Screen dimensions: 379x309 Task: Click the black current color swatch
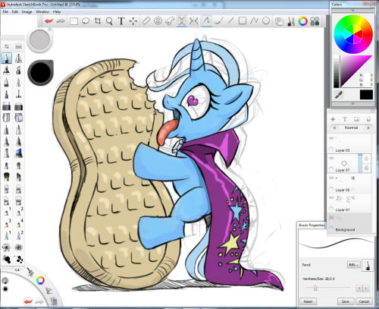tap(366, 95)
